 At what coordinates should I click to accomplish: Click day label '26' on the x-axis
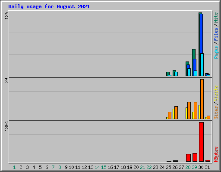coord(175,167)
